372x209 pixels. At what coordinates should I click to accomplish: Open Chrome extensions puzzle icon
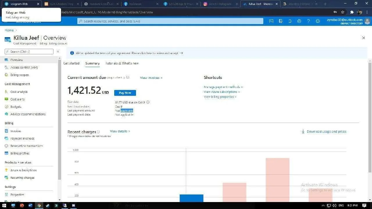coord(352,12)
